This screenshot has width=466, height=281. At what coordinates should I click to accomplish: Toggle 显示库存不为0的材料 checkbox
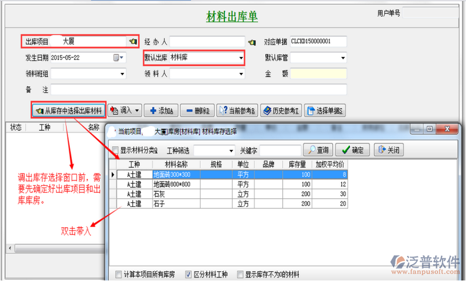(x=240, y=274)
